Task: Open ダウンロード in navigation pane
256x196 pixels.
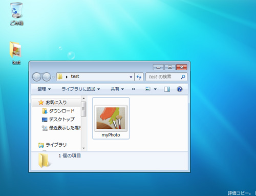Action: click(58, 111)
